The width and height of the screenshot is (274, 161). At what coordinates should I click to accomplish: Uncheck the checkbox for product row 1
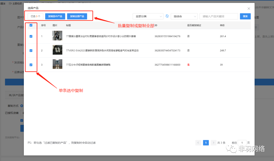click(x=31, y=36)
